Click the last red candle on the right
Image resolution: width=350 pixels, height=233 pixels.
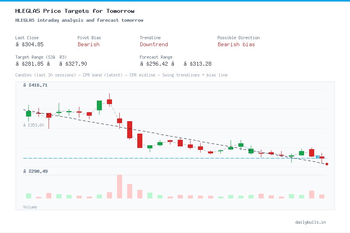point(322,157)
